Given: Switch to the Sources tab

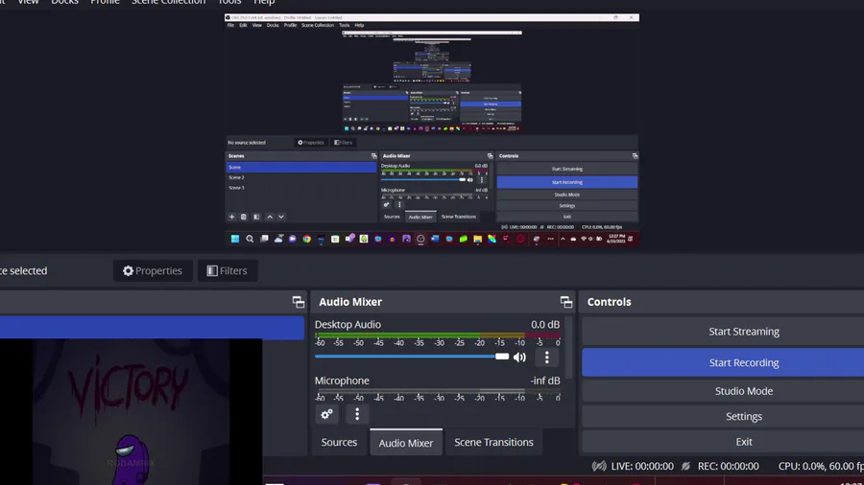Looking at the screenshot, I should pyautogui.click(x=339, y=442).
